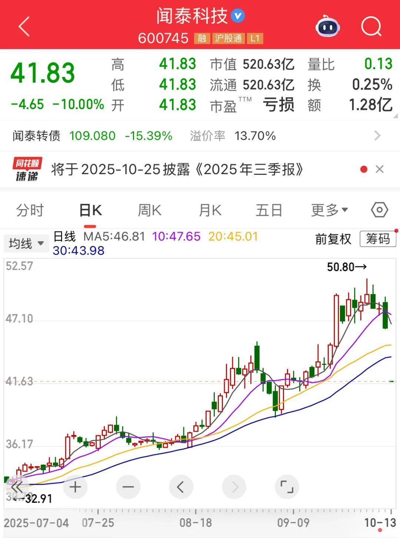Select the 分时 intraday chart tab
Image resolution: width=400 pixels, height=538 pixels.
[30, 210]
